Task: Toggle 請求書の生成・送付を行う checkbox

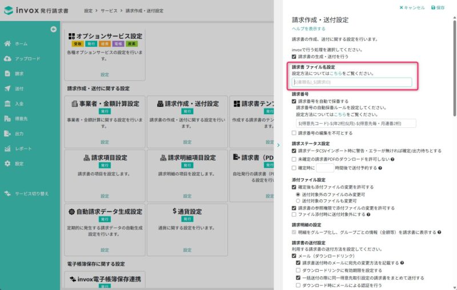Action: (294, 57)
